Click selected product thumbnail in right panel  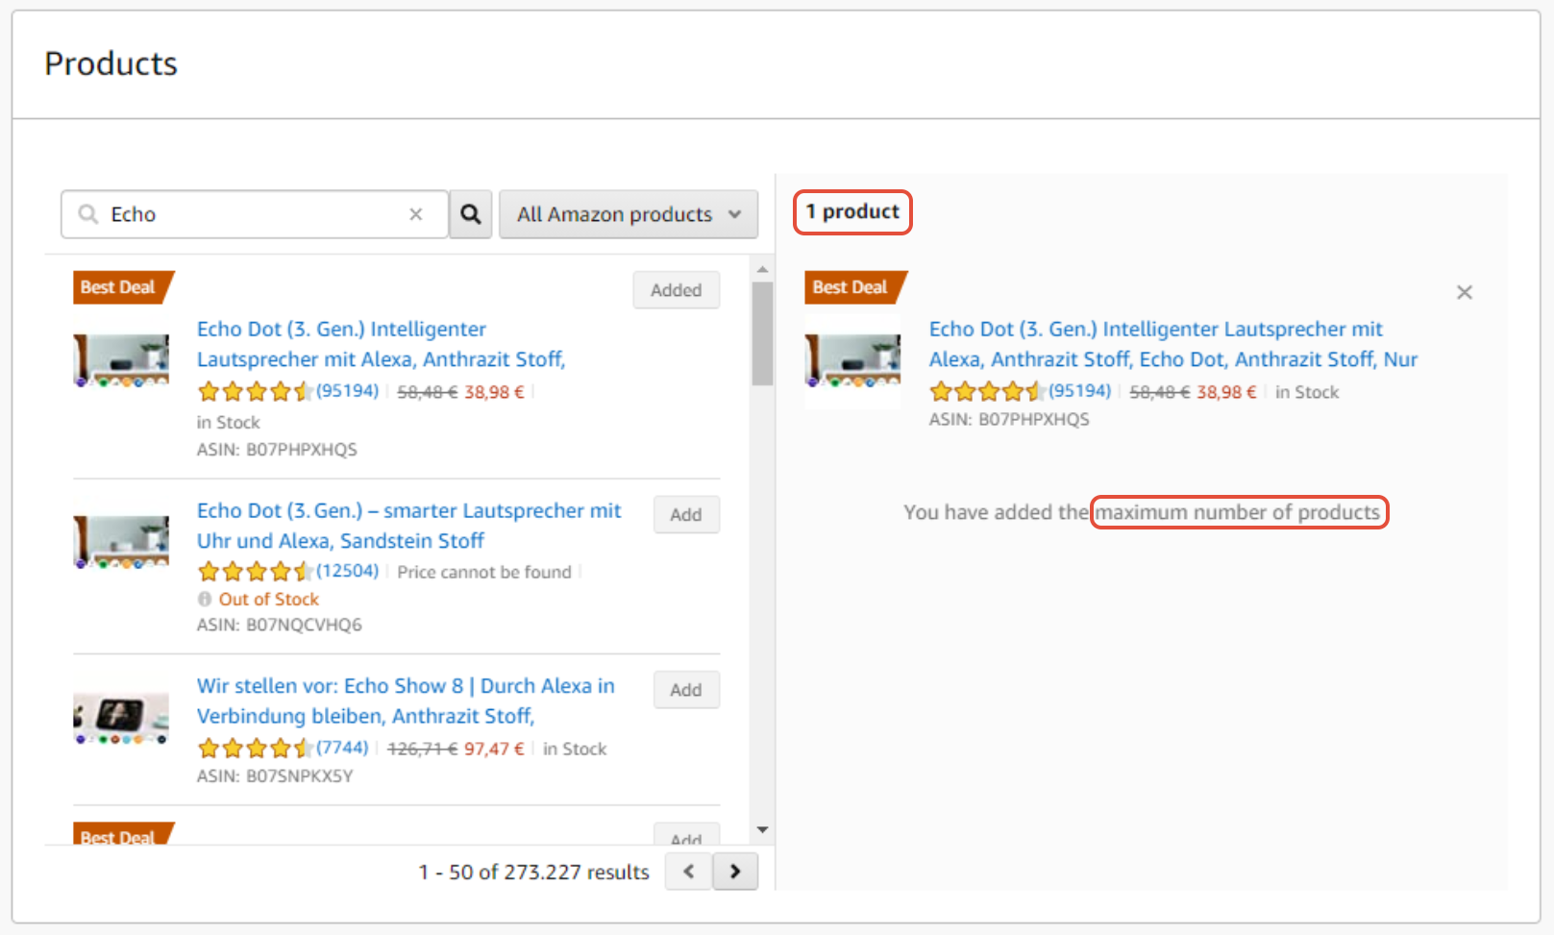pos(852,360)
